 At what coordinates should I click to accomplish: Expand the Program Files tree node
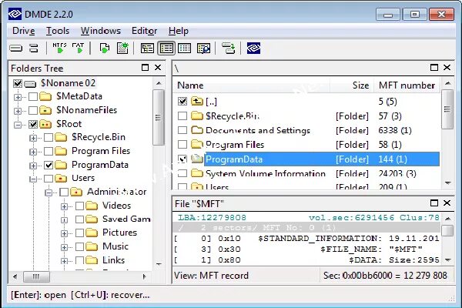[33, 152]
